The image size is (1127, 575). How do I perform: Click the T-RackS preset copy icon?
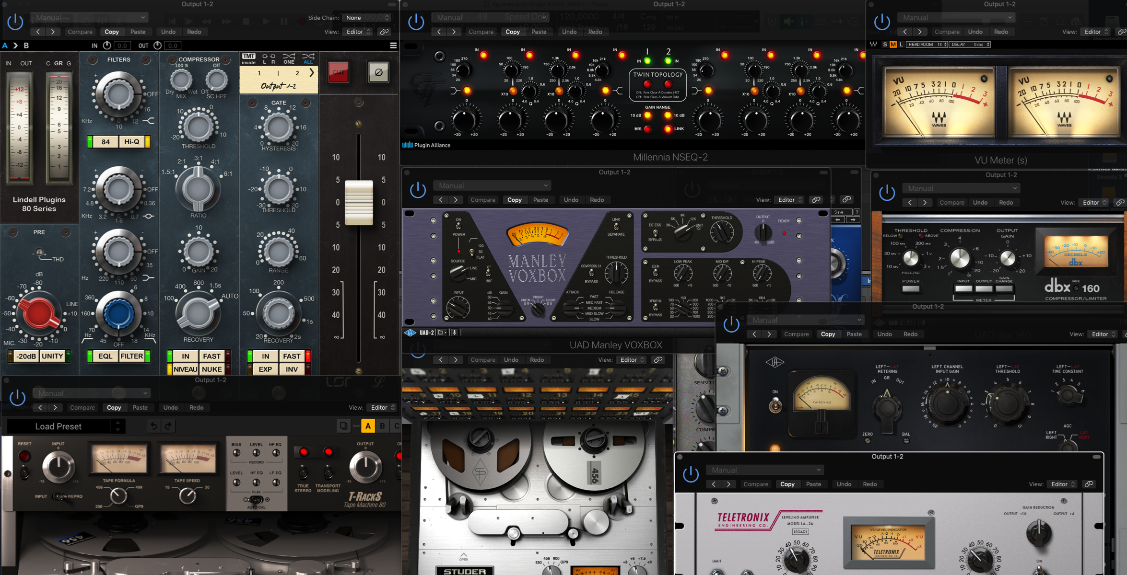[343, 426]
